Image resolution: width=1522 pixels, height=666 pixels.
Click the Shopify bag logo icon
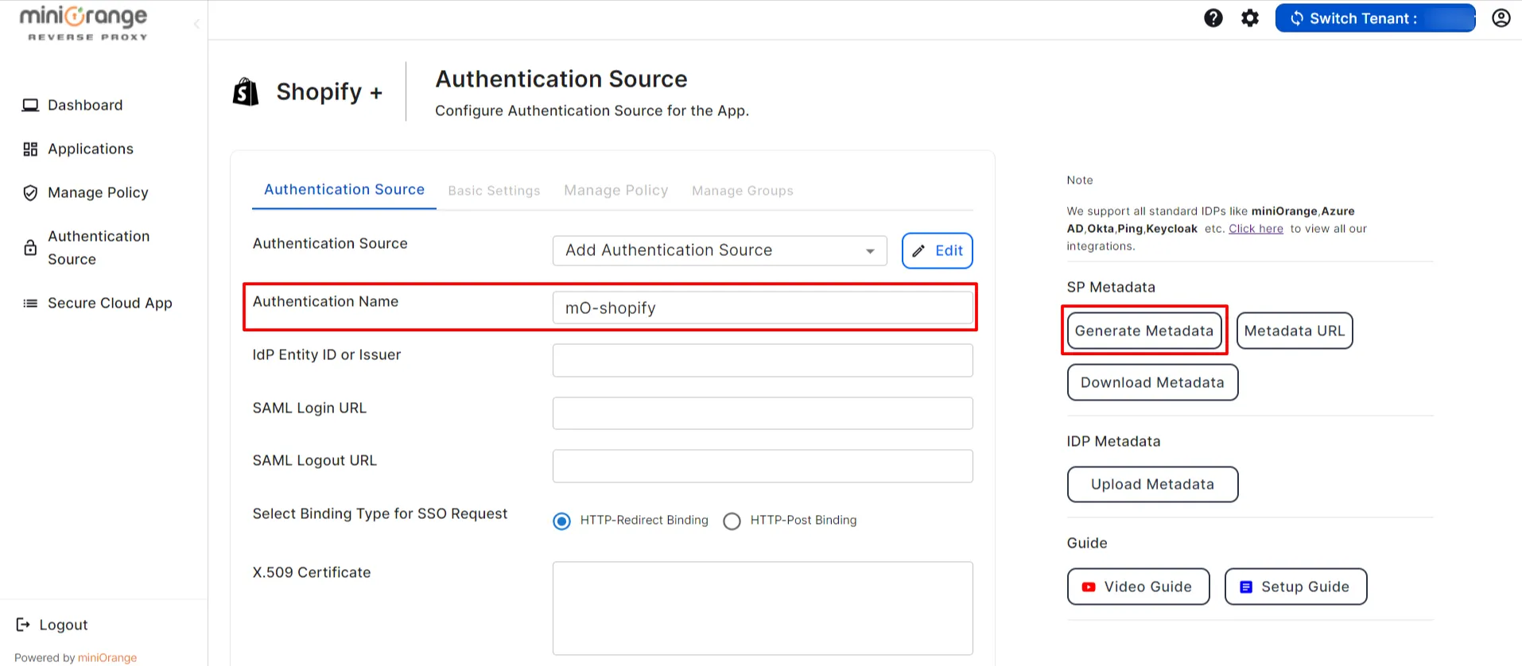[x=246, y=92]
